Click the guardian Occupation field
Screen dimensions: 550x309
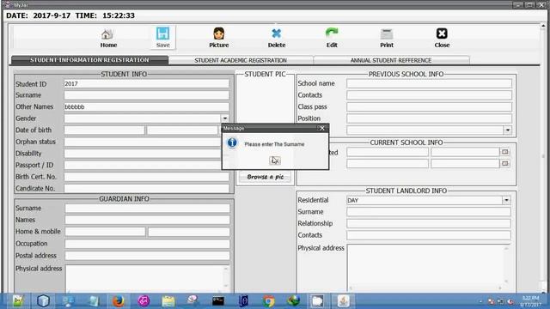(x=147, y=244)
